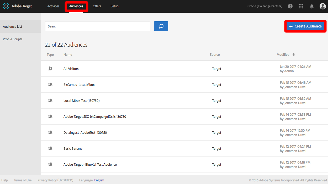This screenshot has width=328, height=184.
Task: Click the audience icon for All Visitors
Action: pos(50,69)
